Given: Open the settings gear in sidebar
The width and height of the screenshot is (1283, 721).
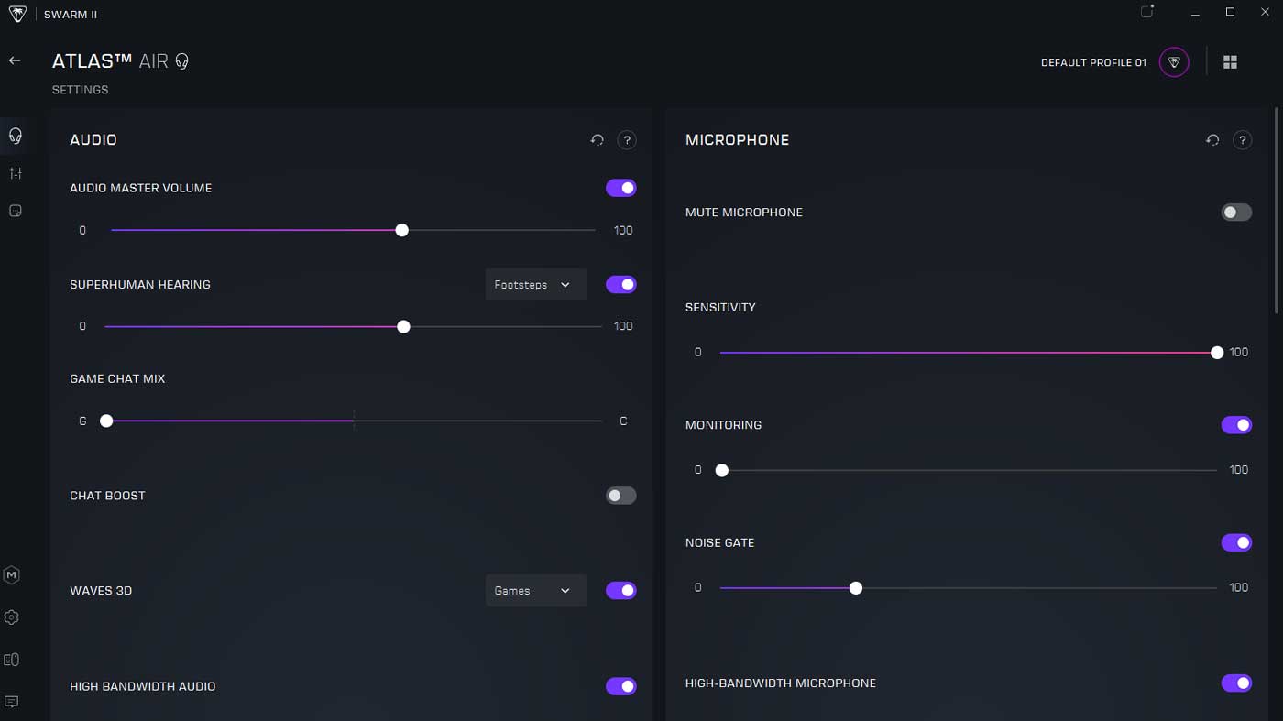Looking at the screenshot, I should point(12,617).
